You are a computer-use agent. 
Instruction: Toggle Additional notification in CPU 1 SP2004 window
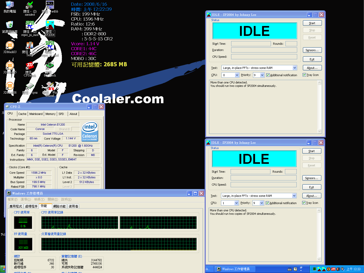point(267,203)
